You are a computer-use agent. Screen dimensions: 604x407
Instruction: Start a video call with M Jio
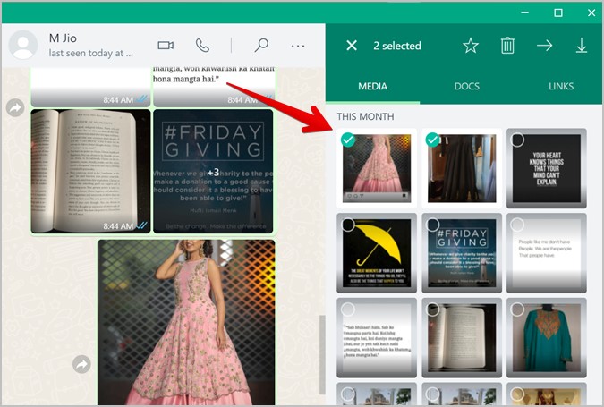point(166,46)
